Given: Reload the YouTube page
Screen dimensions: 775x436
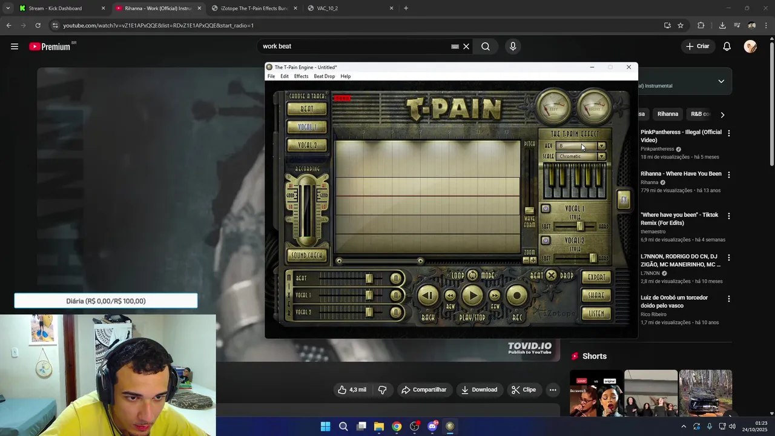Looking at the screenshot, I should (x=38, y=25).
